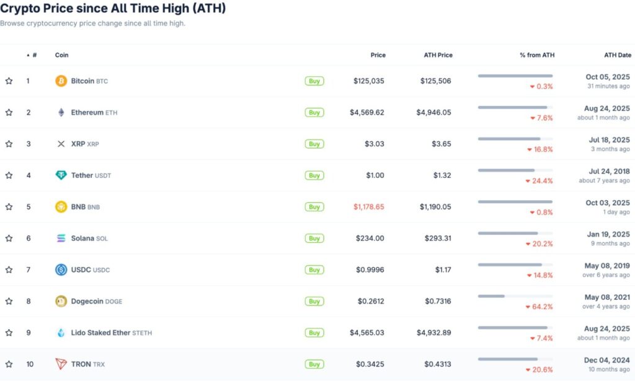Image resolution: width=635 pixels, height=381 pixels.
Task: Sort table by % from ATH
Action: [x=537, y=55]
